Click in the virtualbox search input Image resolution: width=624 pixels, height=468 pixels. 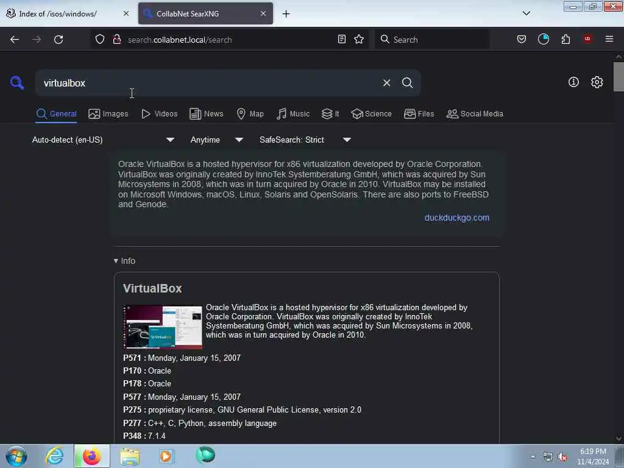click(x=207, y=83)
